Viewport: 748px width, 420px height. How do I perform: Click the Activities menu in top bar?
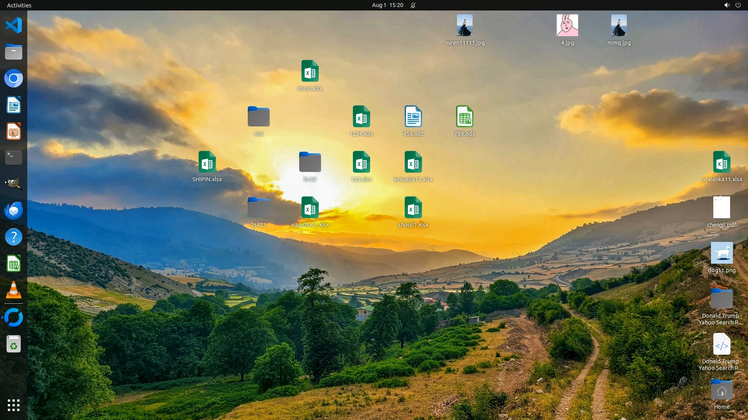click(19, 5)
